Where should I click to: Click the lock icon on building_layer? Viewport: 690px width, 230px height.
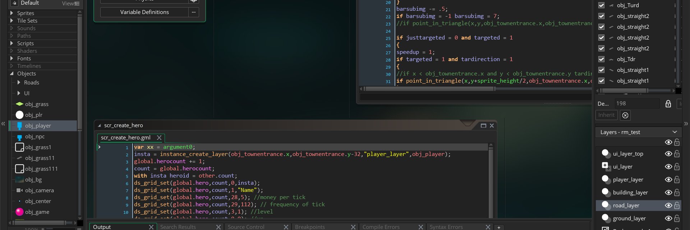tap(677, 192)
